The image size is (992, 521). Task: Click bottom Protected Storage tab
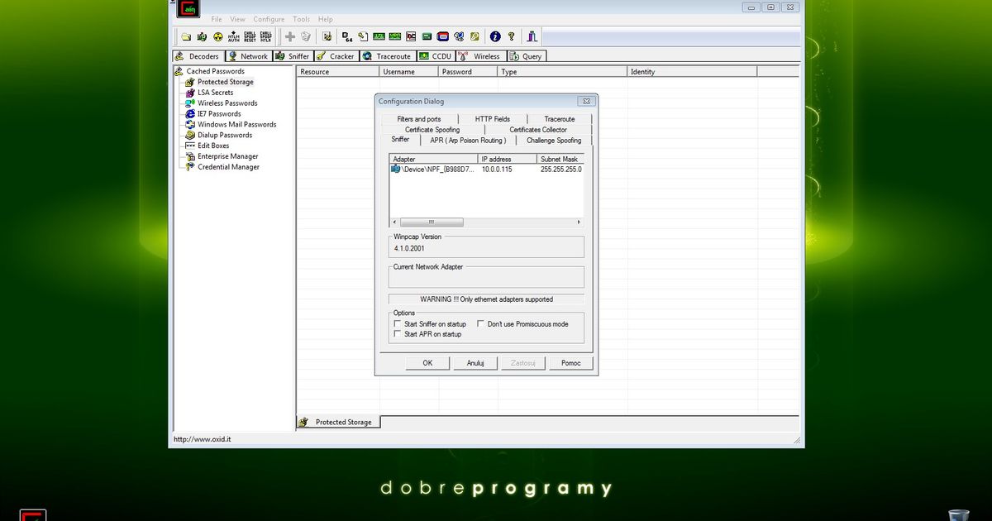337,422
